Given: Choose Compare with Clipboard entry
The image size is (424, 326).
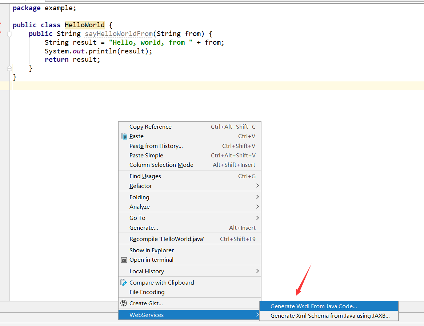Looking at the screenshot, I should pyautogui.click(x=189, y=282).
